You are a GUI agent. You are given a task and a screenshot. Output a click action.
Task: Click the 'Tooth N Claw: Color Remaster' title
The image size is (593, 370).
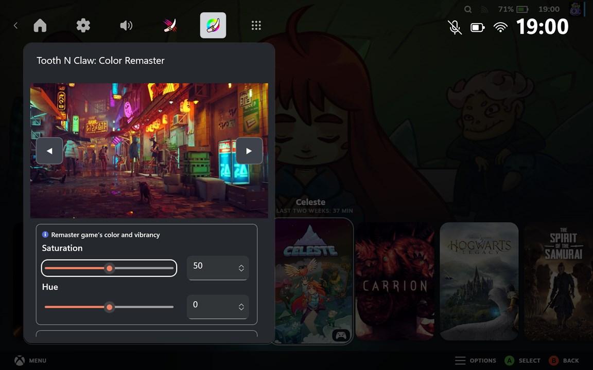100,61
